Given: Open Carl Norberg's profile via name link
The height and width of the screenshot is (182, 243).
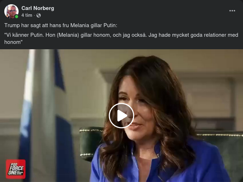Looking at the screenshot, I should [x=38, y=8].
